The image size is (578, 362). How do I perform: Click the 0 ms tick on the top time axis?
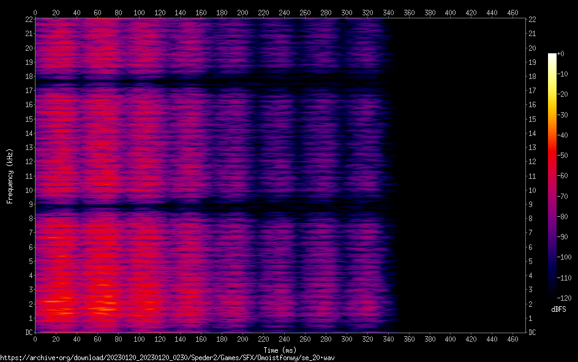[x=35, y=12]
